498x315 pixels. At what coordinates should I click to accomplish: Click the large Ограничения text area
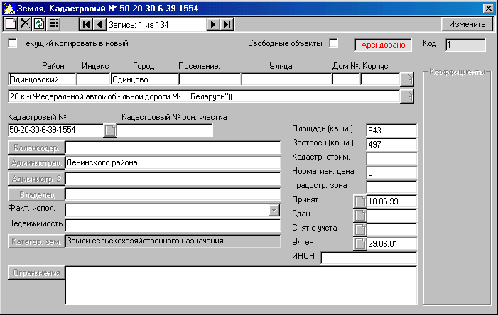click(241, 285)
